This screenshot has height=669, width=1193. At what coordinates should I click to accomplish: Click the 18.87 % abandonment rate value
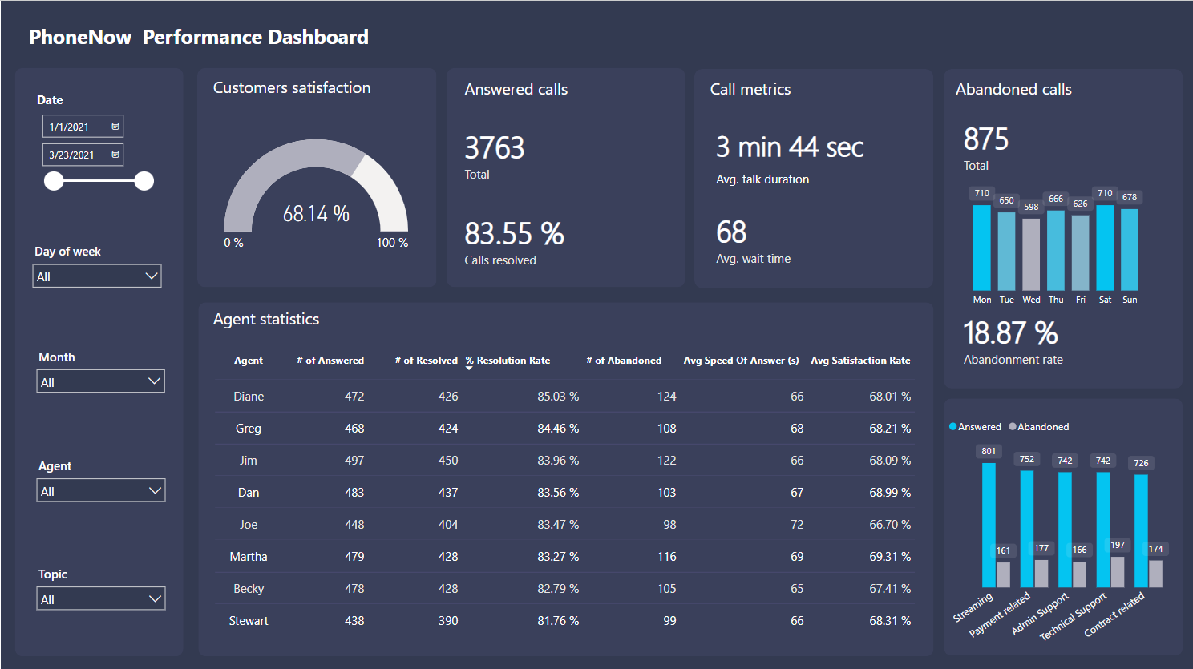pyautogui.click(x=1010, y=333)
